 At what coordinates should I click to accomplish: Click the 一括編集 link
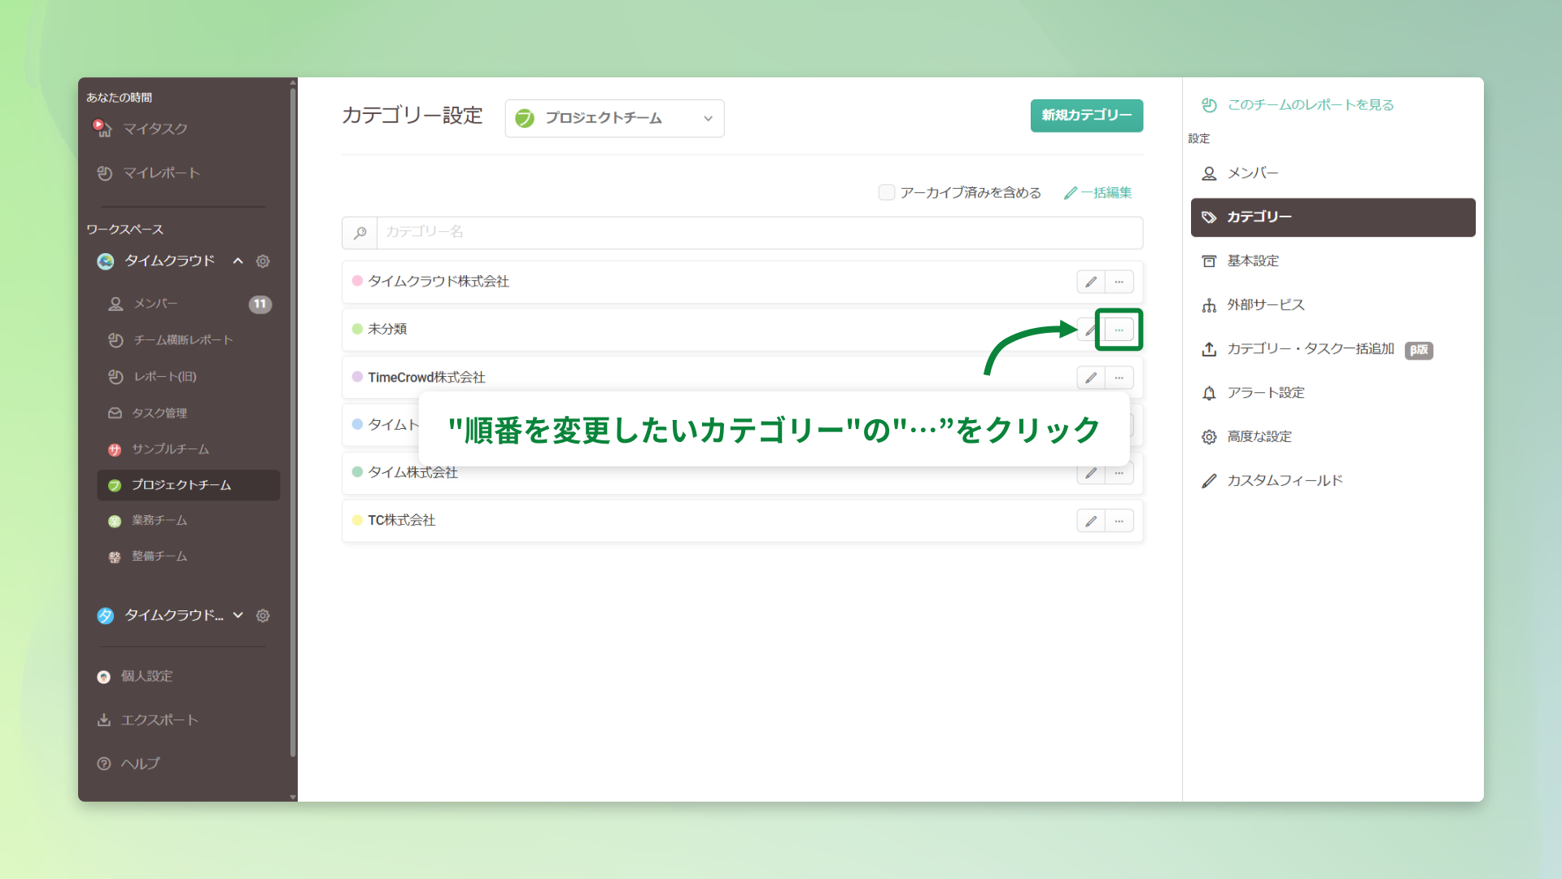(x=1098, y=193)
